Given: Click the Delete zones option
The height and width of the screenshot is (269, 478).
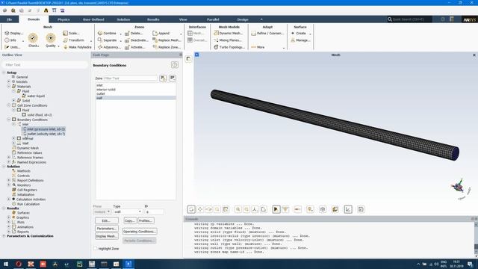Looking at the screenshot, I should (x=134, y=33).
